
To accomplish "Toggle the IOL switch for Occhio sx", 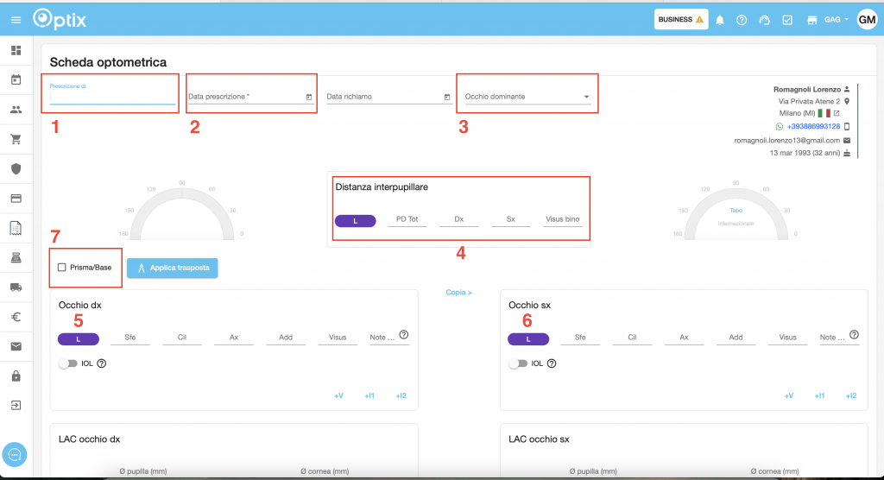I will pos(517,363).
